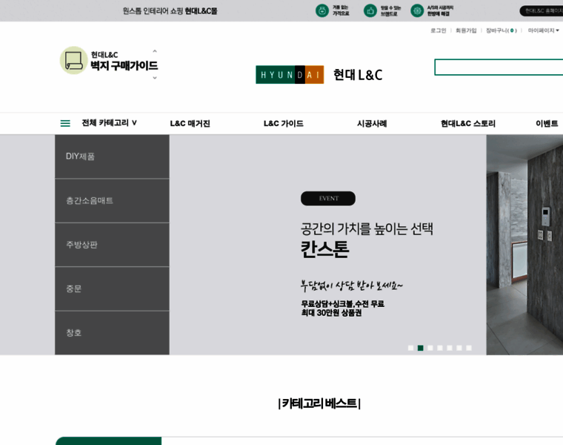The width and height of the screenshot is (563, 445).
Task: Click the thumbs-up trusted brand icon
Action: [370, 11]
